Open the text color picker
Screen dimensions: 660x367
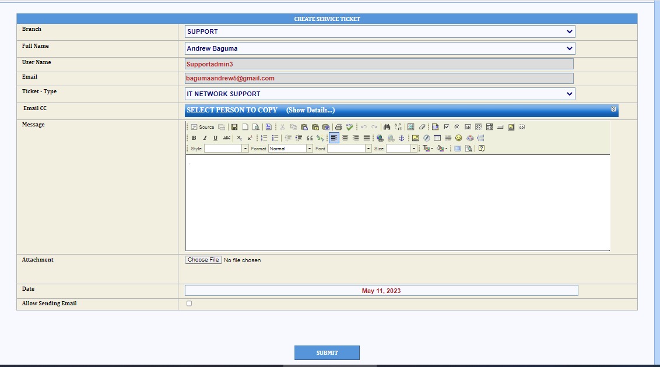tap(427, 149)
